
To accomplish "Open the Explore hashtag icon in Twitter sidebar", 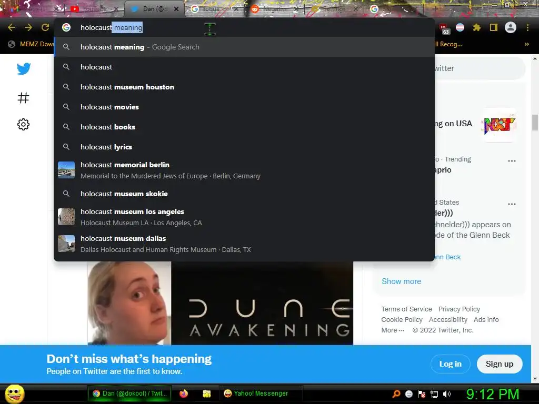I will tap(23, 98).
